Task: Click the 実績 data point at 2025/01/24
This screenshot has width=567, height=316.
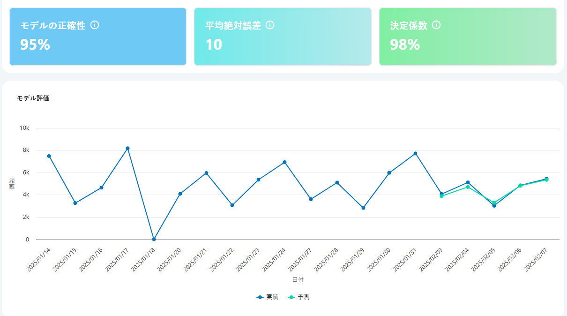Action: coord(284,162)
